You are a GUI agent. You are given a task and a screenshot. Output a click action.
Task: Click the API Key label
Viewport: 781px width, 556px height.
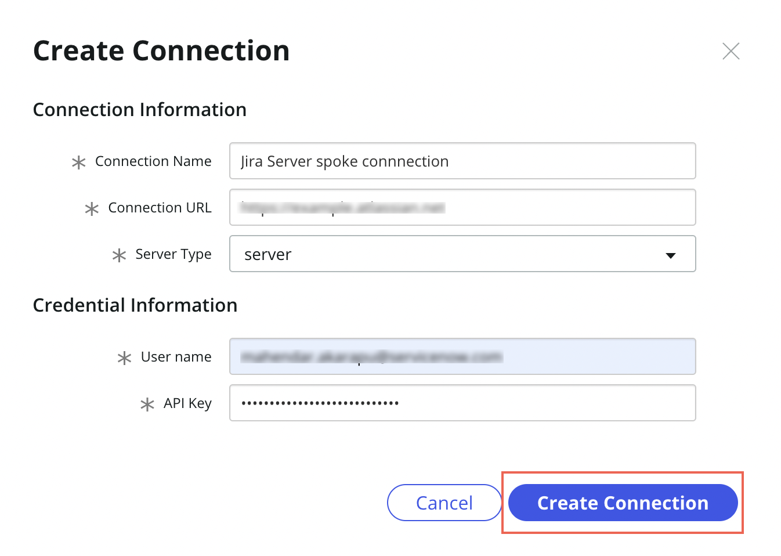(x=187, y=403)
